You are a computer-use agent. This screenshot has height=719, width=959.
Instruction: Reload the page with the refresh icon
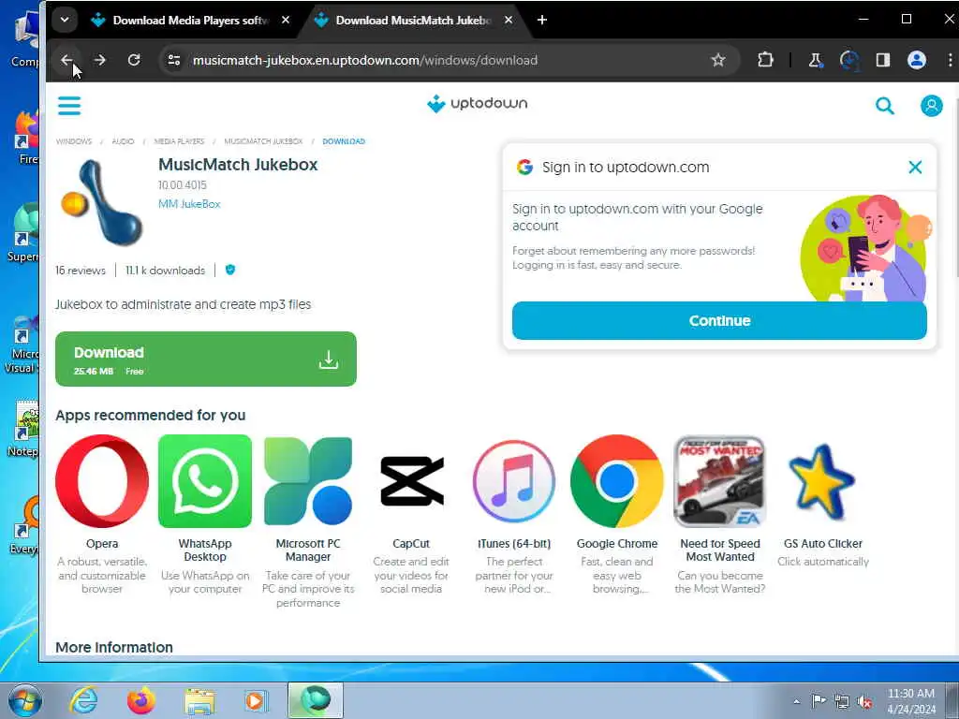134,60
